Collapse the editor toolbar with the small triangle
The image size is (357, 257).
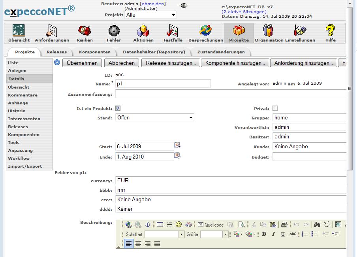tap(118, 246)
